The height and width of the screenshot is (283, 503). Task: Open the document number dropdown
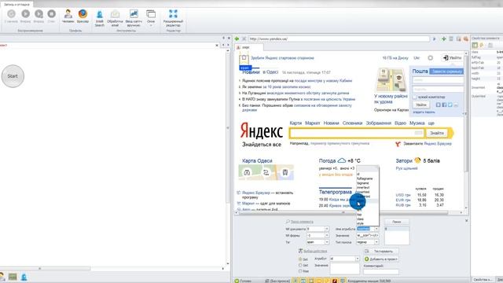click(x=327, y=229)
